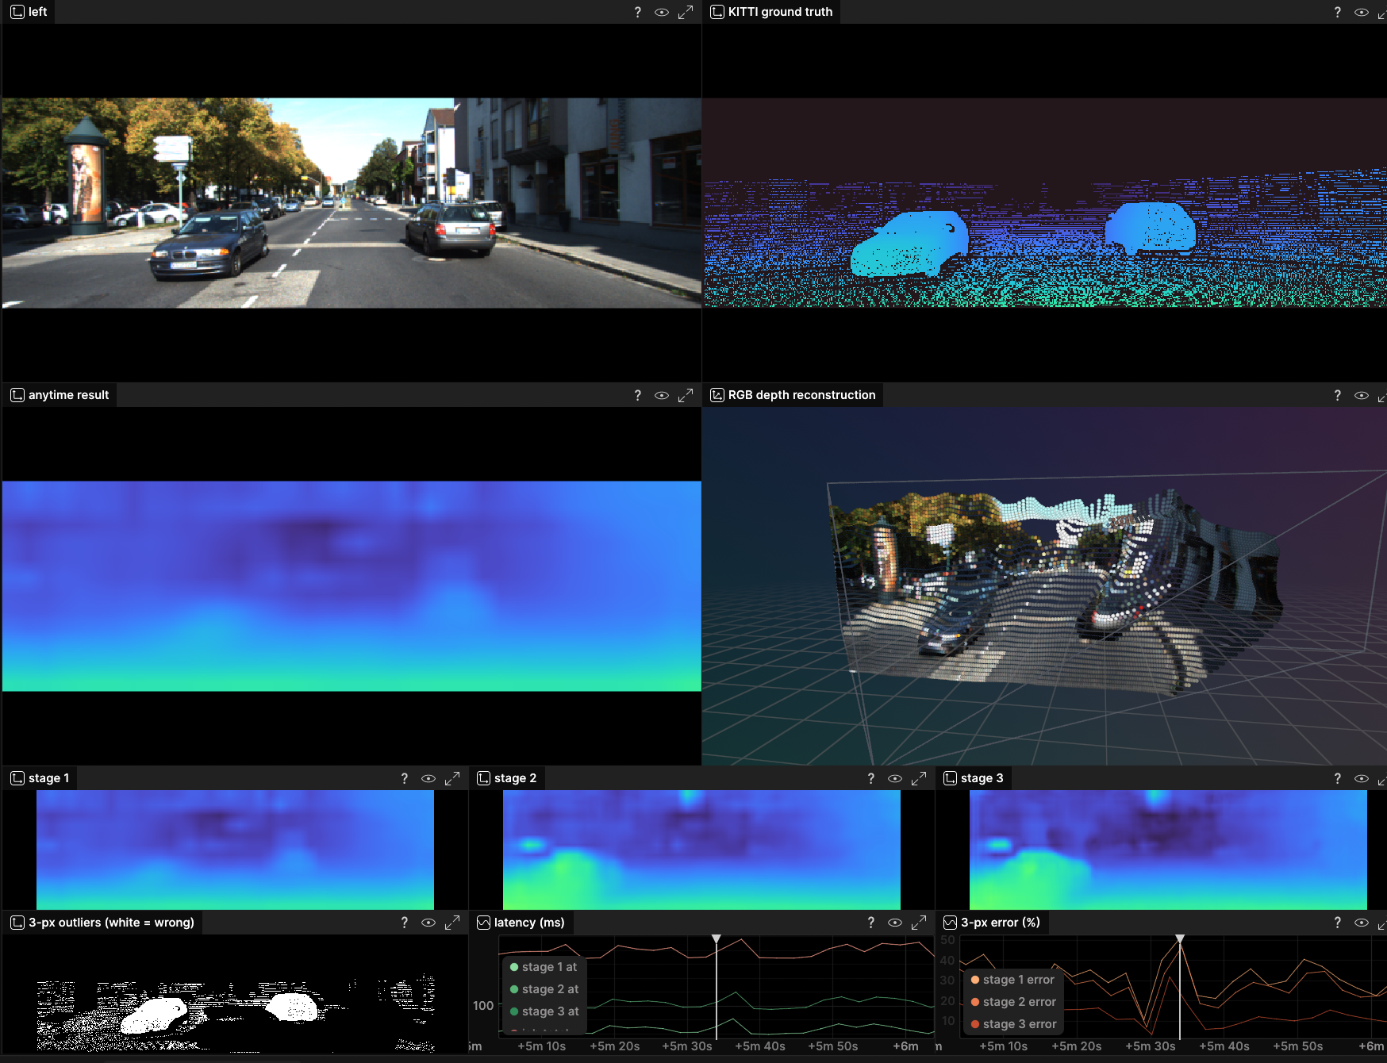This screenshot has width=1387, height=1063.
Task: Hide the 3-px outliers view
Action: [428, 923]
